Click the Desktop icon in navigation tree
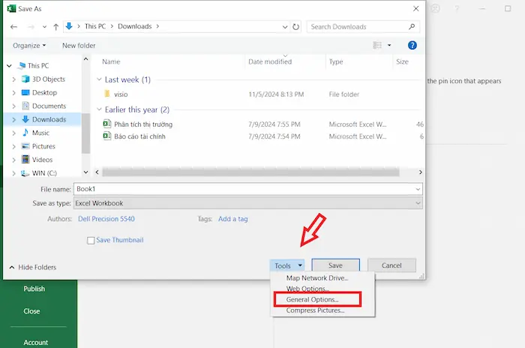 [x=25, y=92]
